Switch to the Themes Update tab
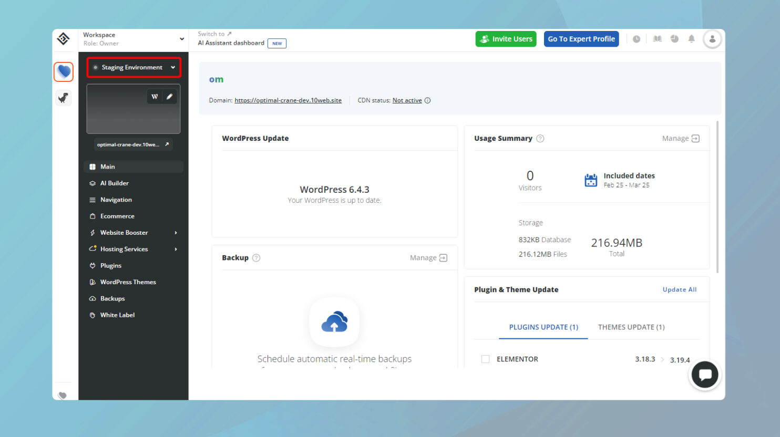 click(631, 327)
